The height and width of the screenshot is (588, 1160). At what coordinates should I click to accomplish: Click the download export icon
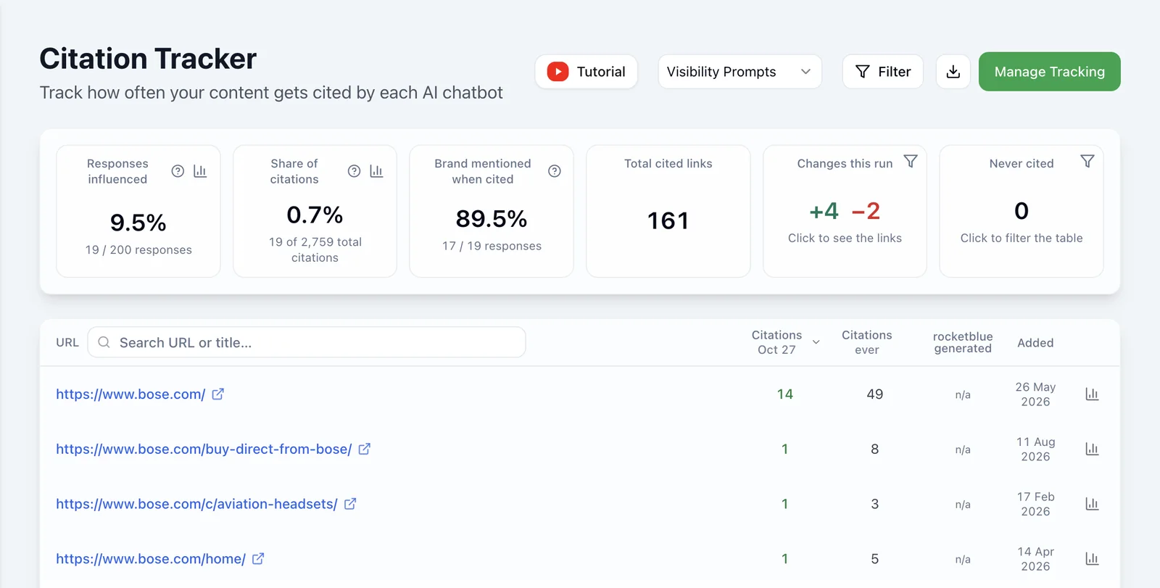click(x=953, y=72)
